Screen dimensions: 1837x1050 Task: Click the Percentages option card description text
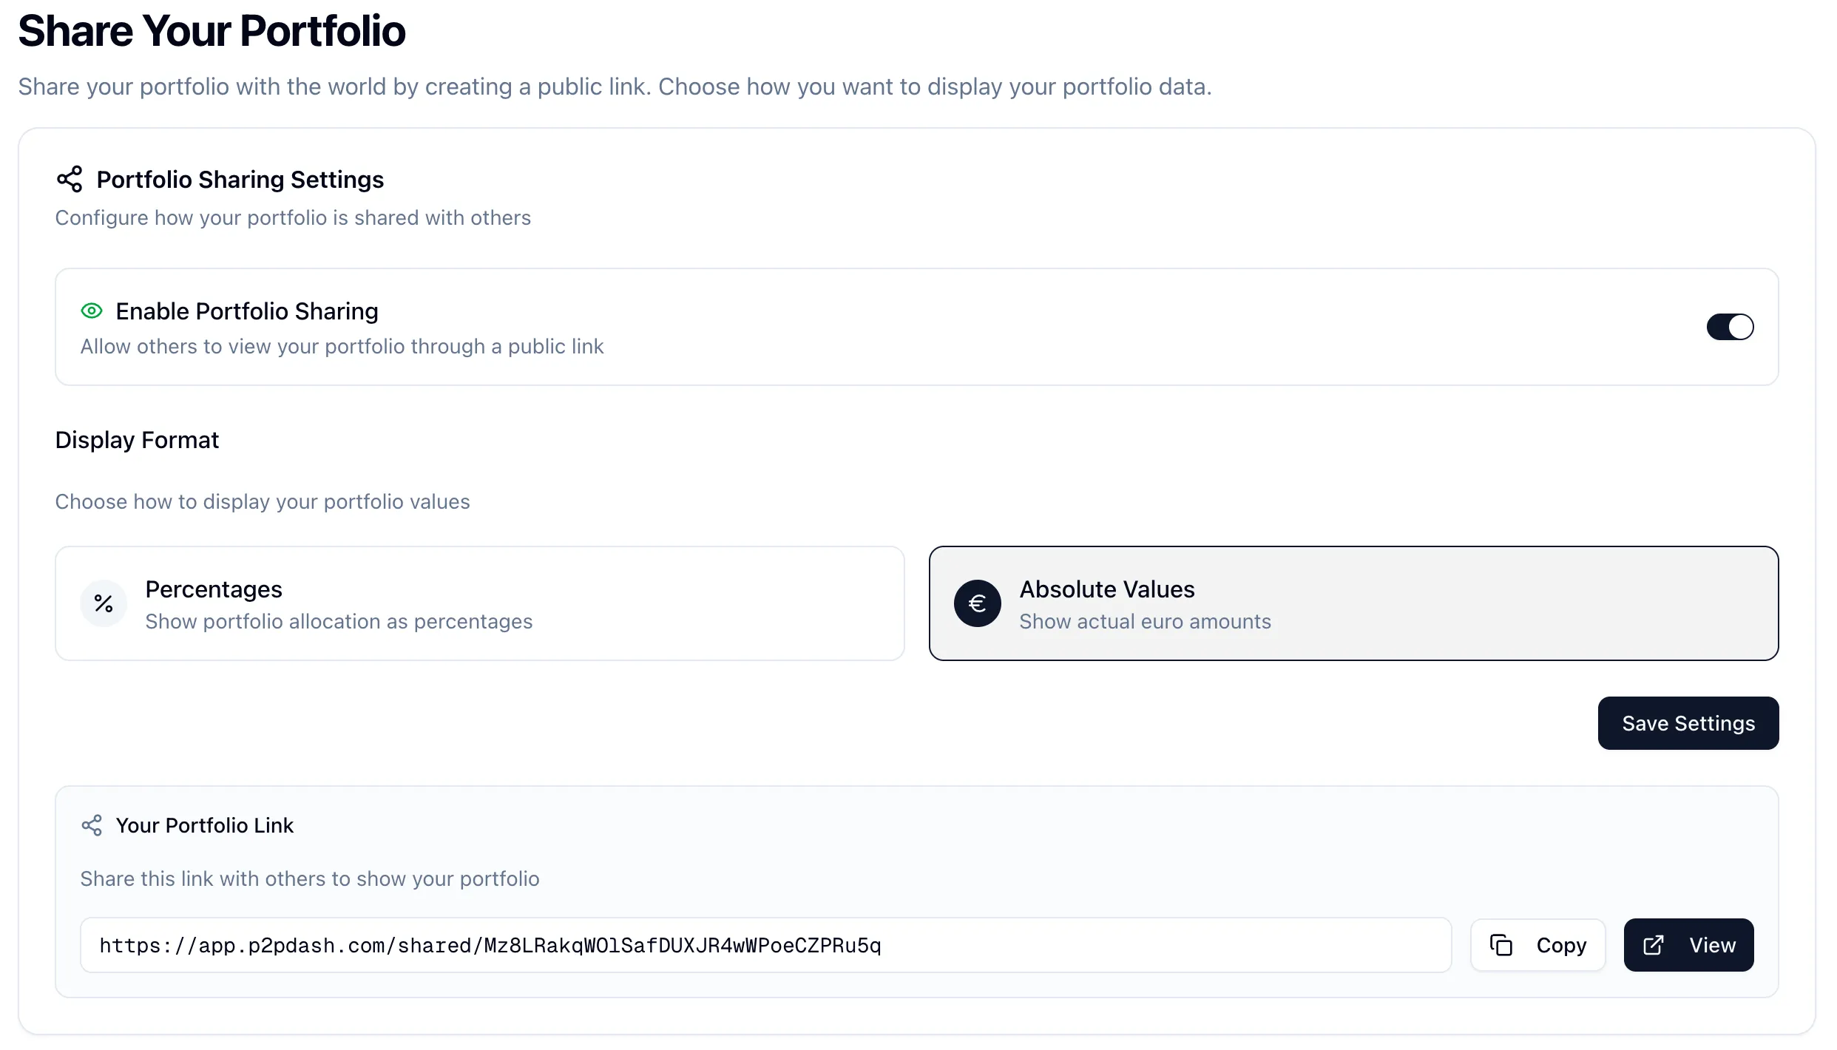point(339,621)
